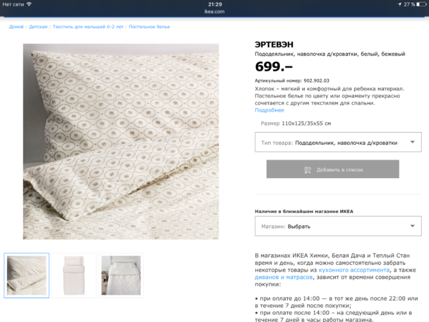This screenshot has width=429, height=322.
Task: Open Текстиль для малышей 0-2 лет breadcrumb
Action: pos(88,27)
